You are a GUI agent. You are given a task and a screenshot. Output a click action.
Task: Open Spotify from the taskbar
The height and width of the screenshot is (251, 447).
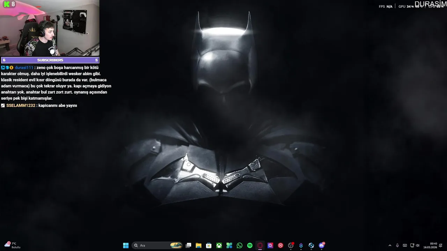pyautogui.click(x=250, y=245)
